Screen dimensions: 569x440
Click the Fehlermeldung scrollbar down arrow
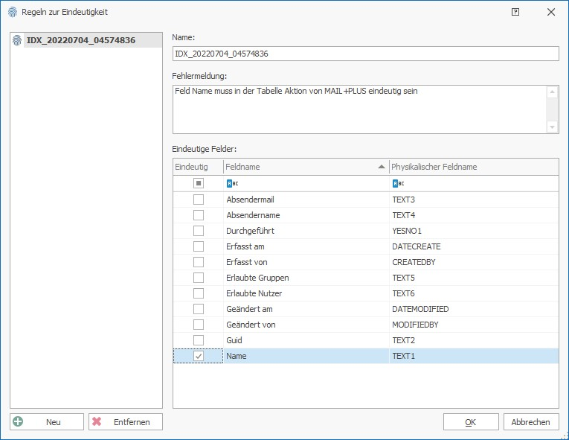(552, 127)
